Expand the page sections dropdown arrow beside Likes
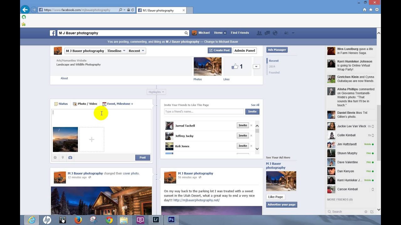 [x=256, y=66]
